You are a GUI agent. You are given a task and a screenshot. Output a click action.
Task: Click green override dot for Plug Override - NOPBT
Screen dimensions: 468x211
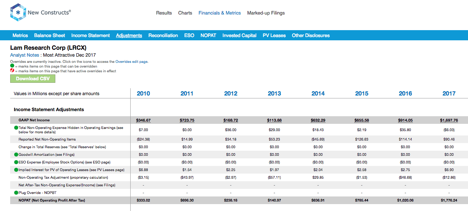click(x=16, y=192)
